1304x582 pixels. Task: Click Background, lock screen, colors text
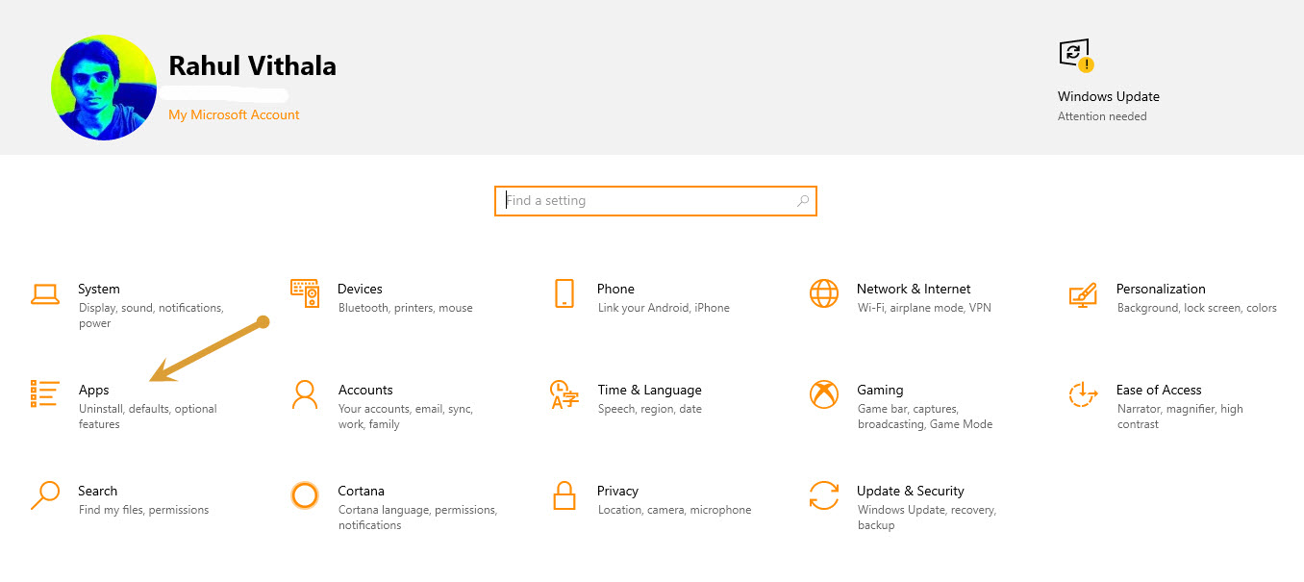pyautogui.click(x=1197, y=308)
